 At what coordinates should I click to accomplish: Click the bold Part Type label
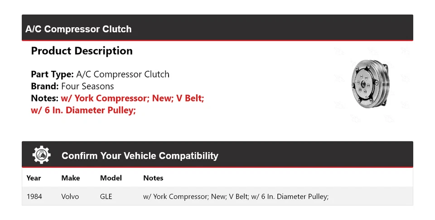tap(52, 74)
